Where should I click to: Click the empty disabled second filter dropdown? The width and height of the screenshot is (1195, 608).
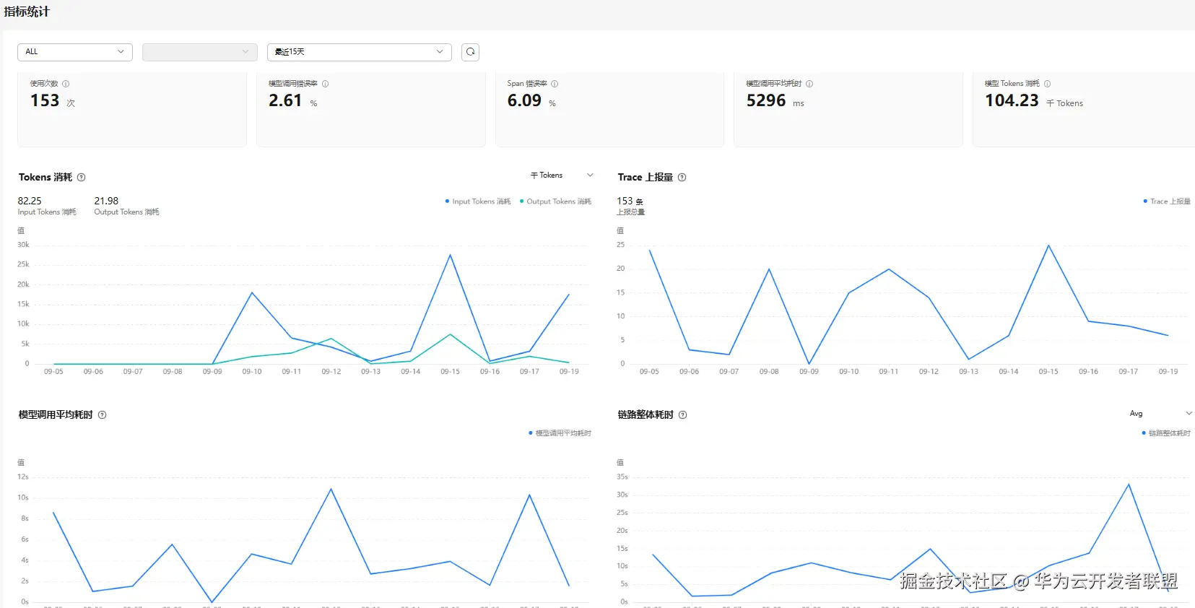click(x=200, y=52)
